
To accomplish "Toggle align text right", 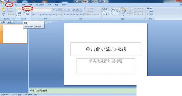I will 71,14.
